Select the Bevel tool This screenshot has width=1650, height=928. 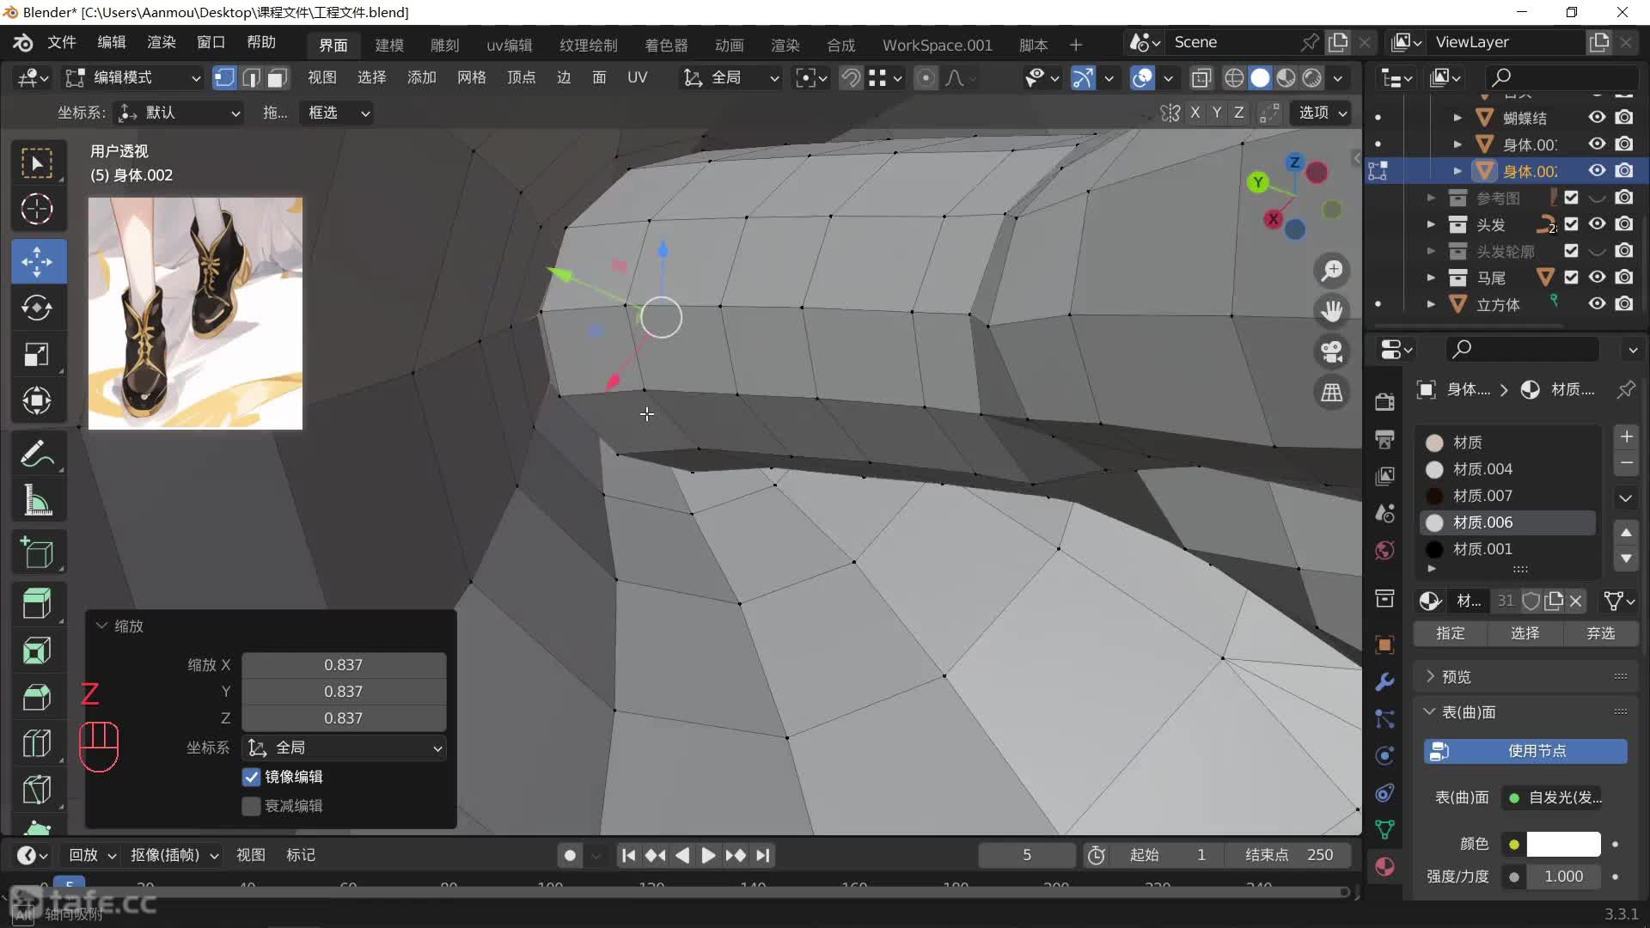tap(37, 697)
